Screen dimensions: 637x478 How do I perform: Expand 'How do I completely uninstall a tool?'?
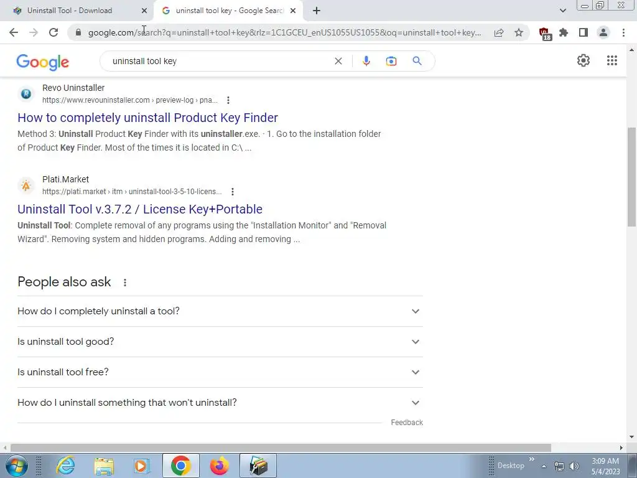pos(220,311)
